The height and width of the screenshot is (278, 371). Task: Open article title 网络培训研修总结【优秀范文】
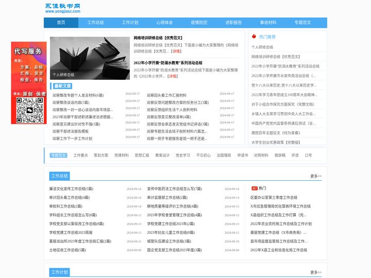tap(158, 38)
